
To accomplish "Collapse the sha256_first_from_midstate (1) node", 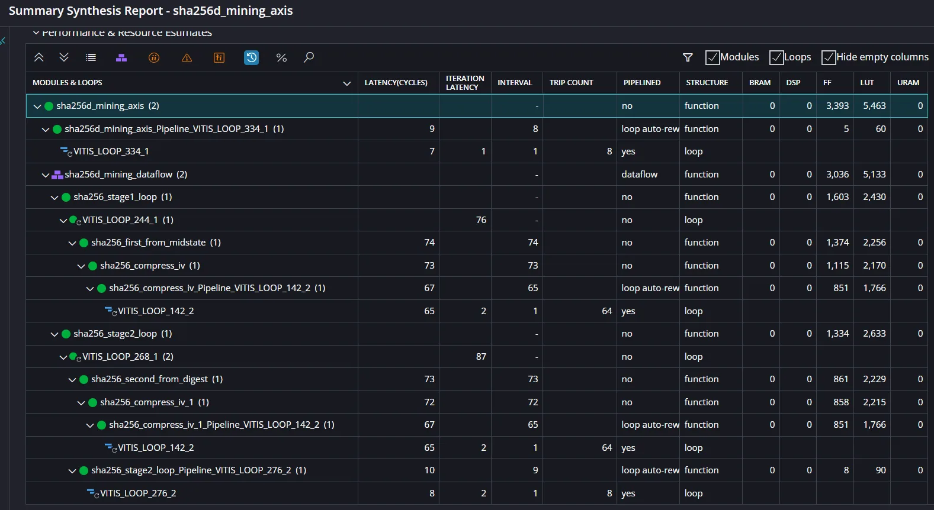I will pos(72,243).
